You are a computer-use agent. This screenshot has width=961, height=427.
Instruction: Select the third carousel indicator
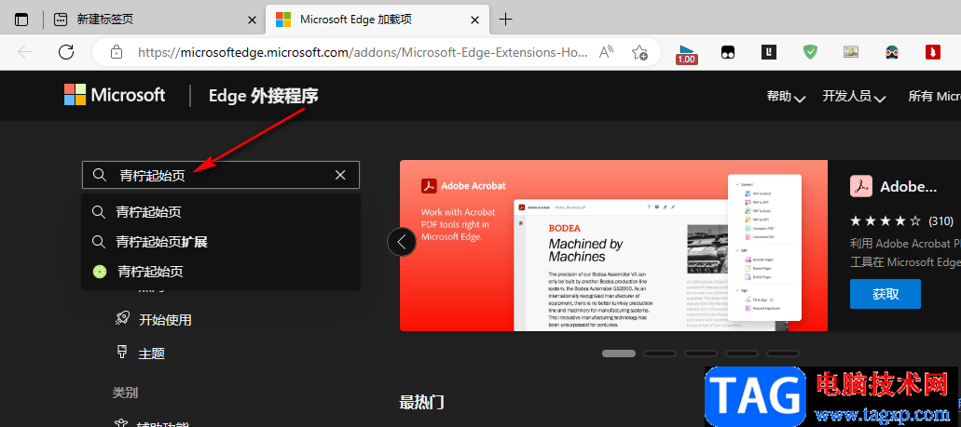(701, 353)
